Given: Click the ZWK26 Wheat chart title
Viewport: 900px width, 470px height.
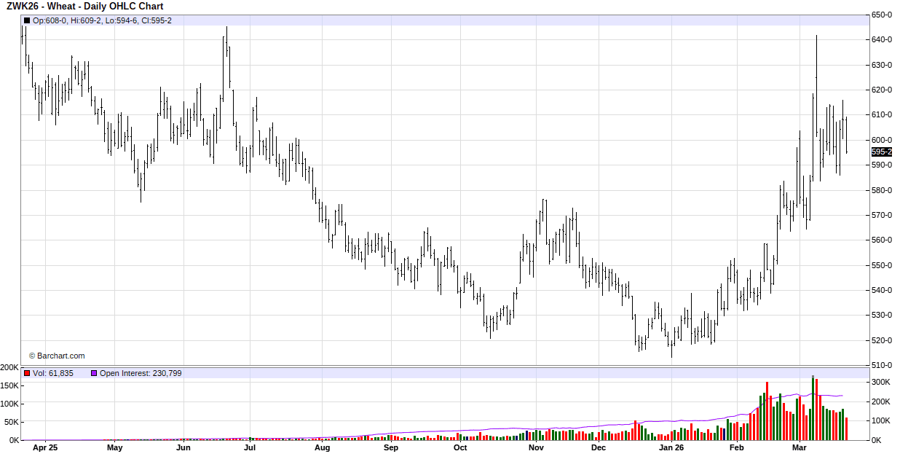Looking at the screenshot, I should [x=84, y=7].
